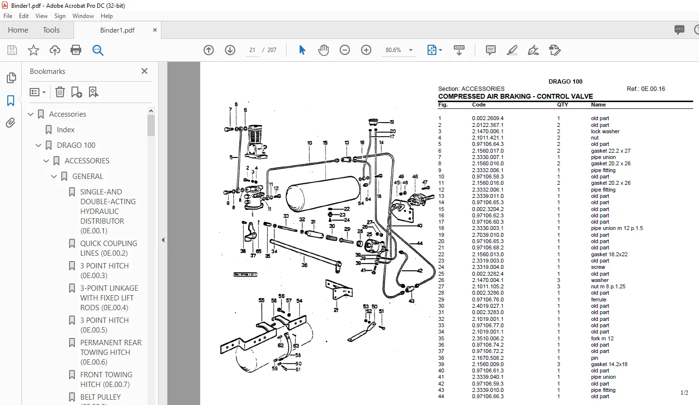Open the Sign document tool

[x=534, y=50]
